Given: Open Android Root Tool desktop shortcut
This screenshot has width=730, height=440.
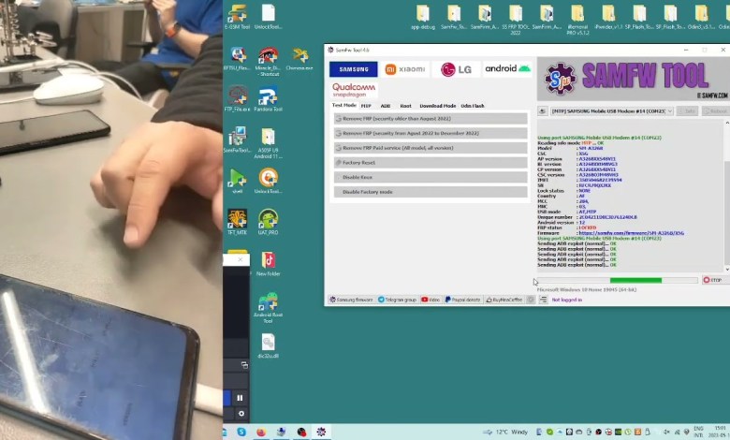Looking at the screenshot, I should click(x=268, y=306).
